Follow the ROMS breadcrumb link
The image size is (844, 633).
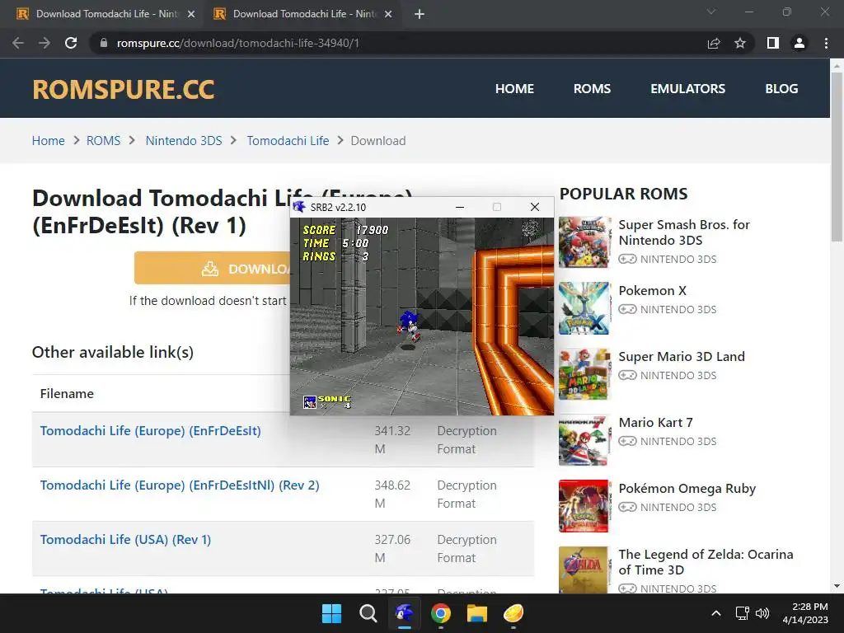click(x=103, y=141)
